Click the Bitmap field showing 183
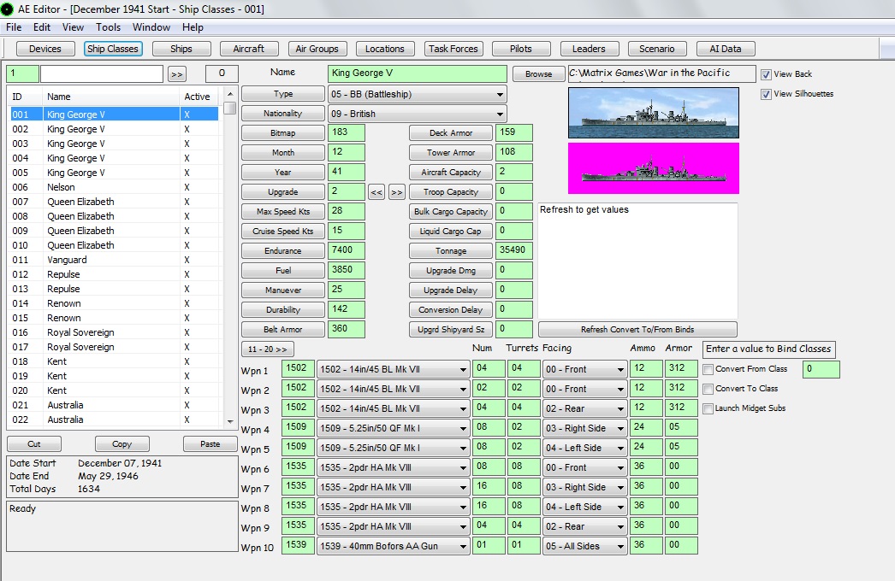The height and width of the screenshot is (581, 895). (x=346, y=132)
